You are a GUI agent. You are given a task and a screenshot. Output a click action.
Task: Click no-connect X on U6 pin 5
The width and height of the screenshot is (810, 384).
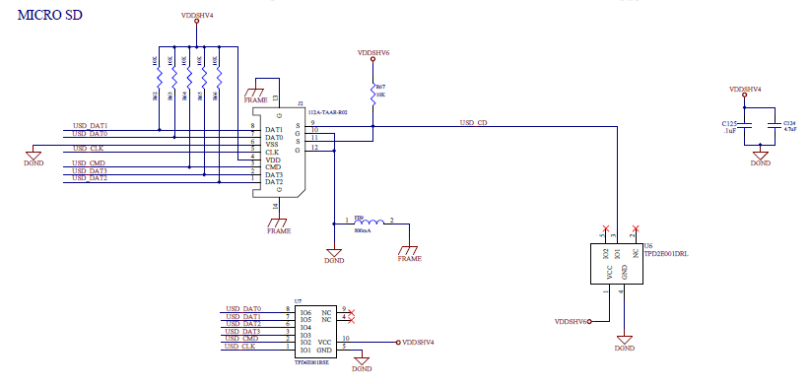[606, 227]
